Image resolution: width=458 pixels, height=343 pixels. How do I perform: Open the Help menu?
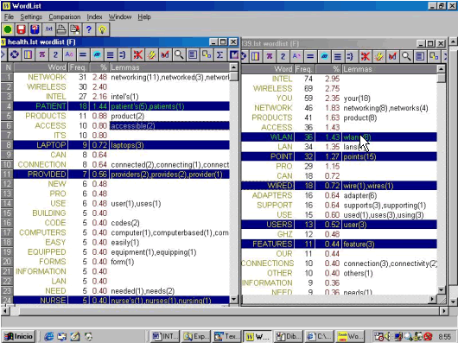144,17
